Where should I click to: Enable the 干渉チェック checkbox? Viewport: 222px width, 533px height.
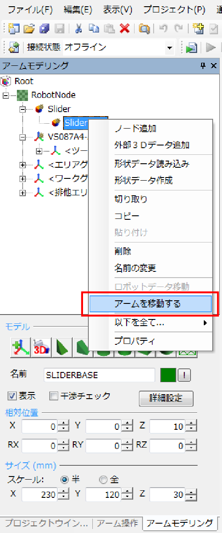click(54, 396)
